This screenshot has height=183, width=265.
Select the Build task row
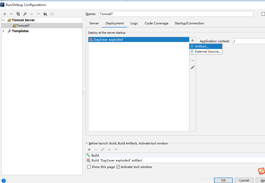(x=175, y=155)
